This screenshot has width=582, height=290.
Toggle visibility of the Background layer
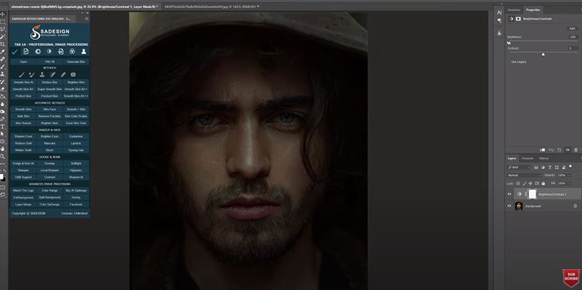510,206
